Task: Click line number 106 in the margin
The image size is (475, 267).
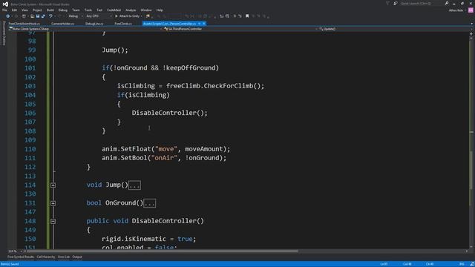Action: click(x=30, y=113)
